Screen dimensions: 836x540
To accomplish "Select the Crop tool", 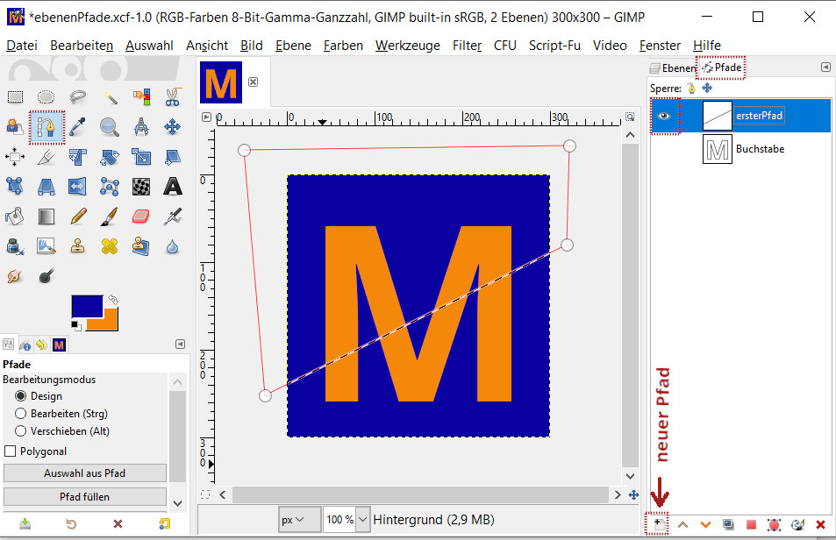I will [x=46, y=157].
